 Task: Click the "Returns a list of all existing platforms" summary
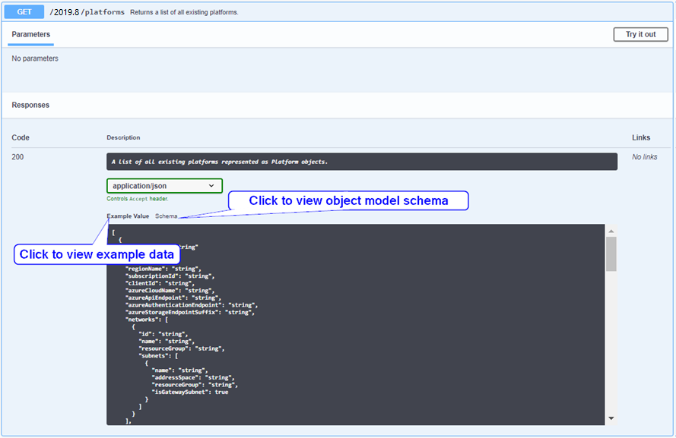click(184, 13)
